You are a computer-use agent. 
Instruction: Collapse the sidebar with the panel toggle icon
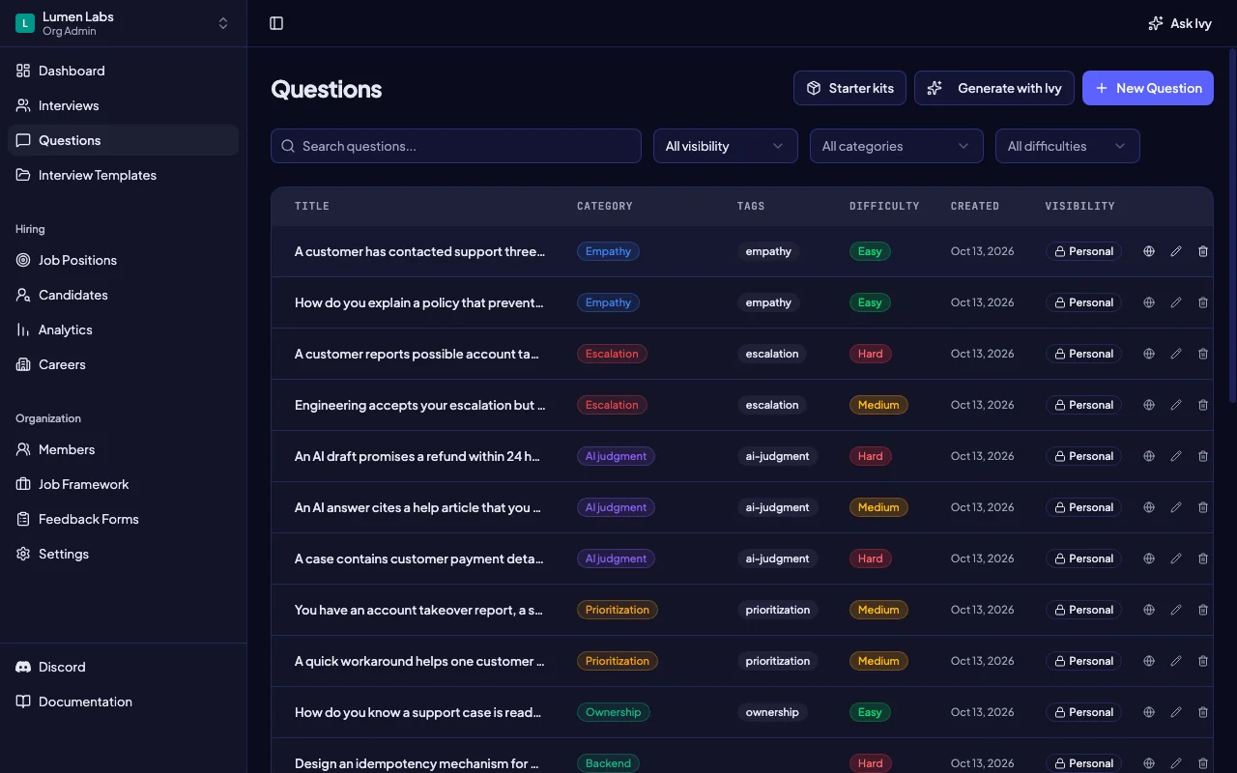coord(276,23)
